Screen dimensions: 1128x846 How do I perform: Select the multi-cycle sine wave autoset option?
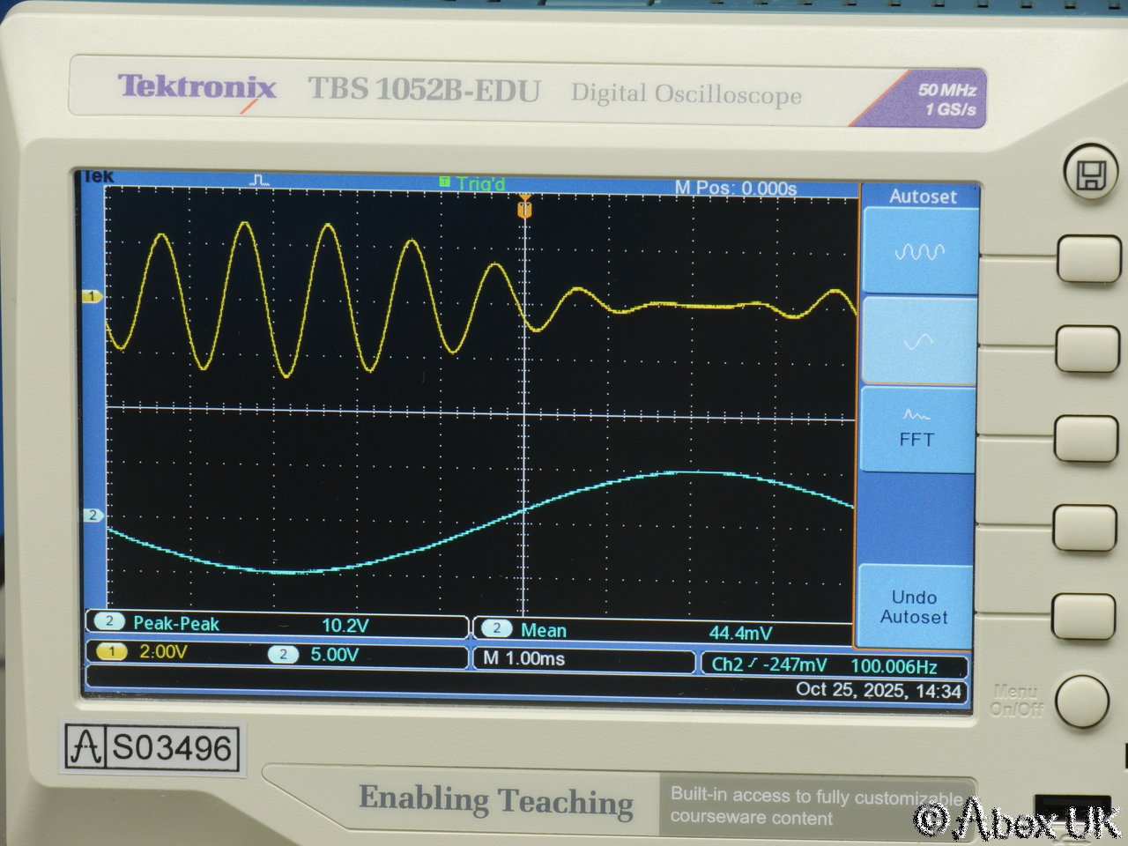coord(919,252)
